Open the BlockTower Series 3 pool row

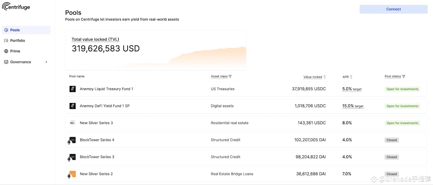(x=246, y=157)
